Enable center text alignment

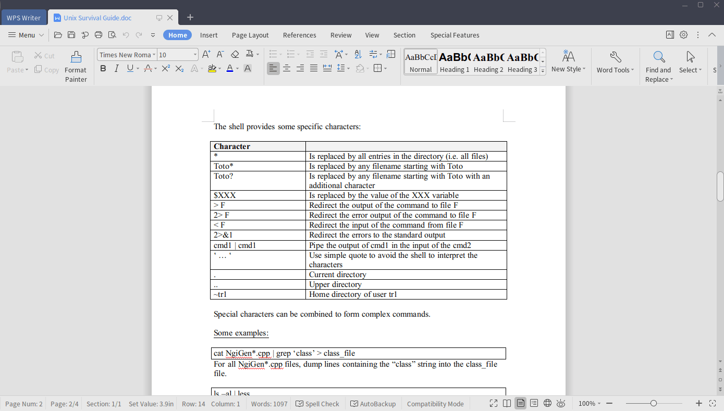pos(287,68)
